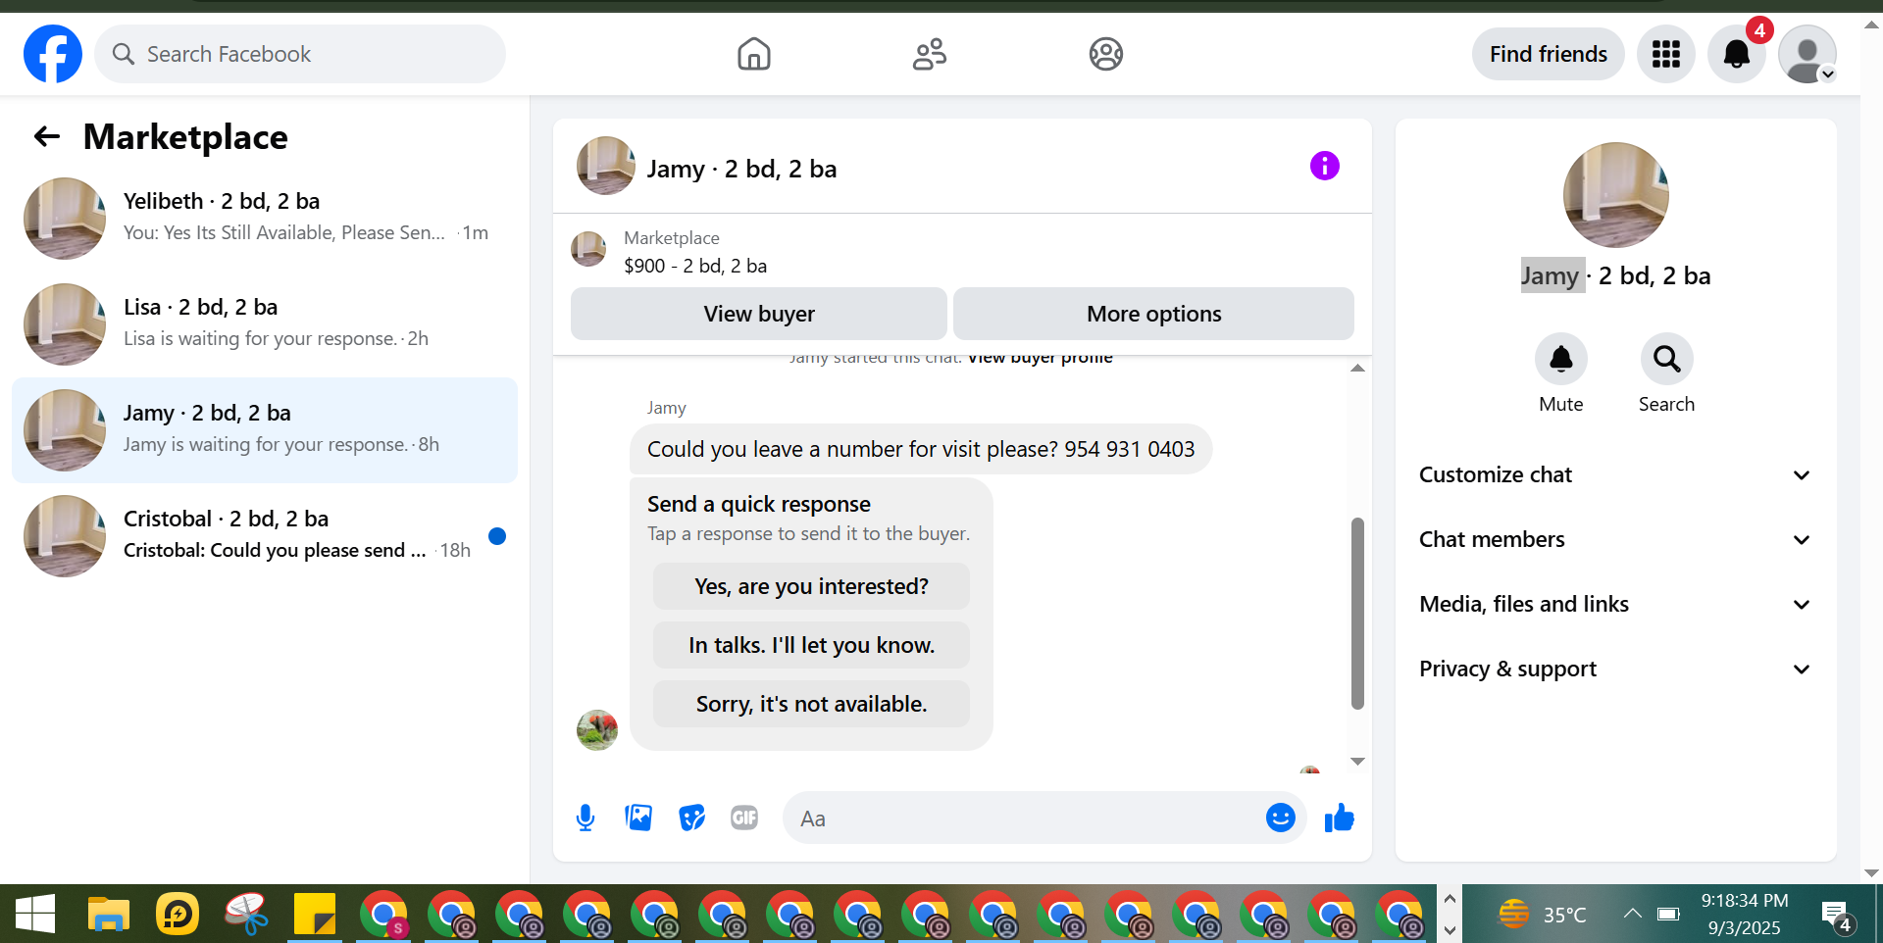The height and width of the screenshot is (943, 1883).
Task: Launch Snipping Tool from the taskbar
Action: pos(245,915)
